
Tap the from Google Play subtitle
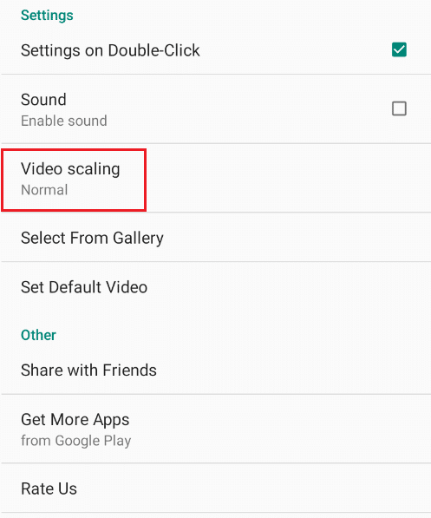(x=76, y=441)
